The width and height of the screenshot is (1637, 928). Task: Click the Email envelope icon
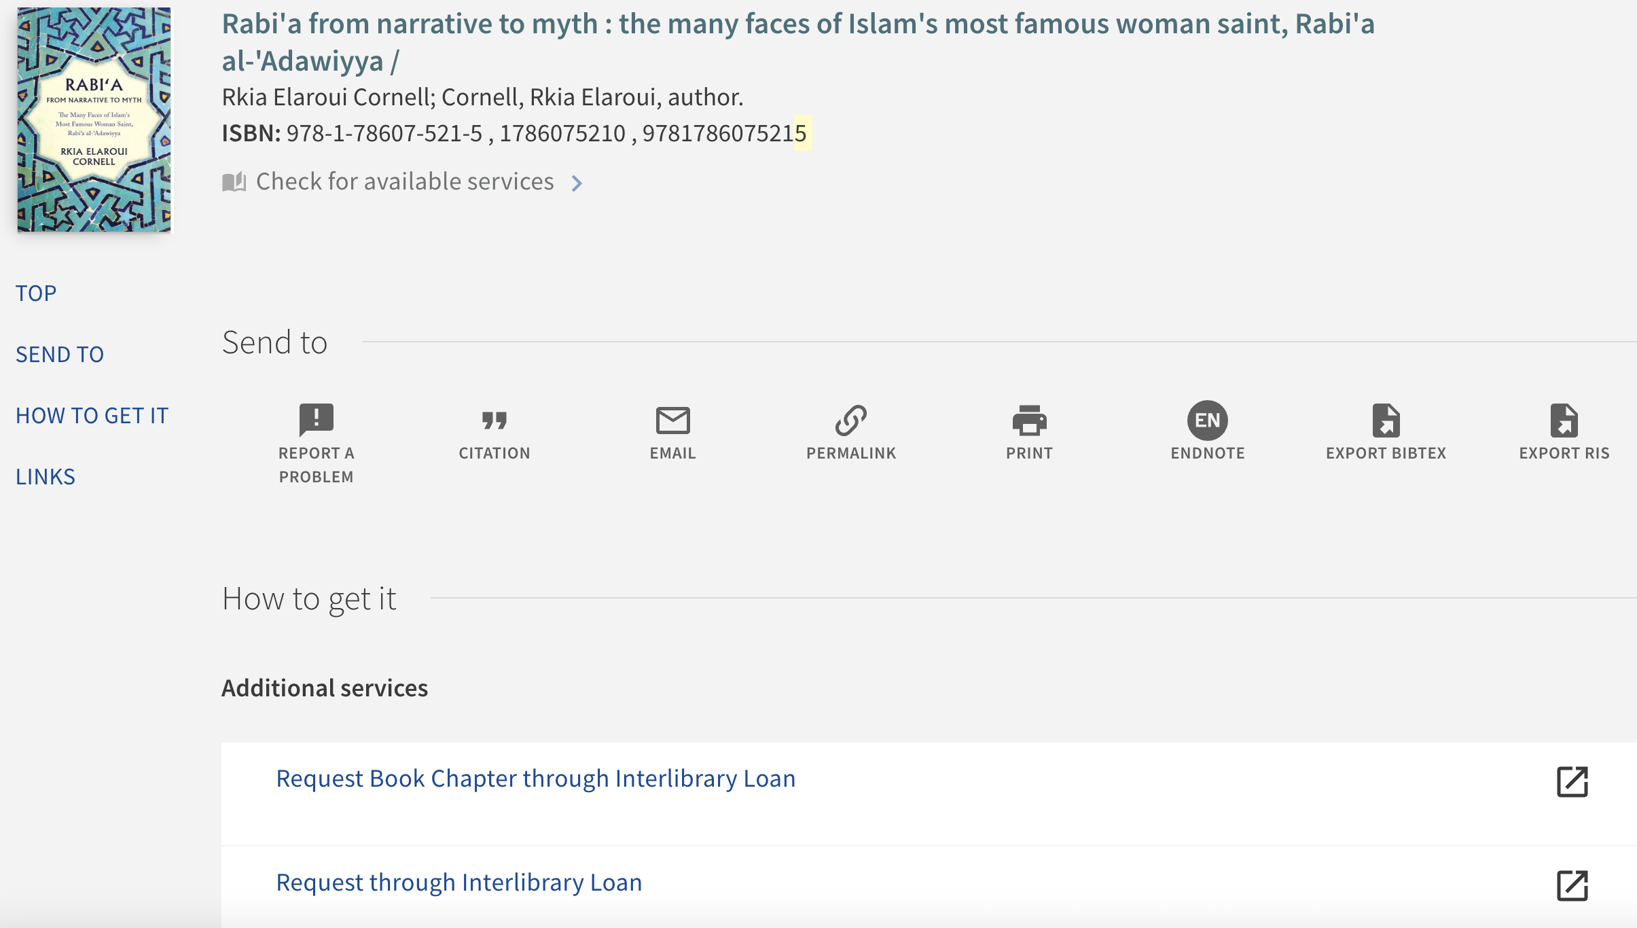(x=672, y=420)
